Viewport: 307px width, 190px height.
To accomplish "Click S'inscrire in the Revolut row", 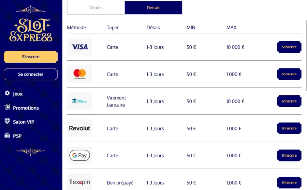I will point(289,128).
